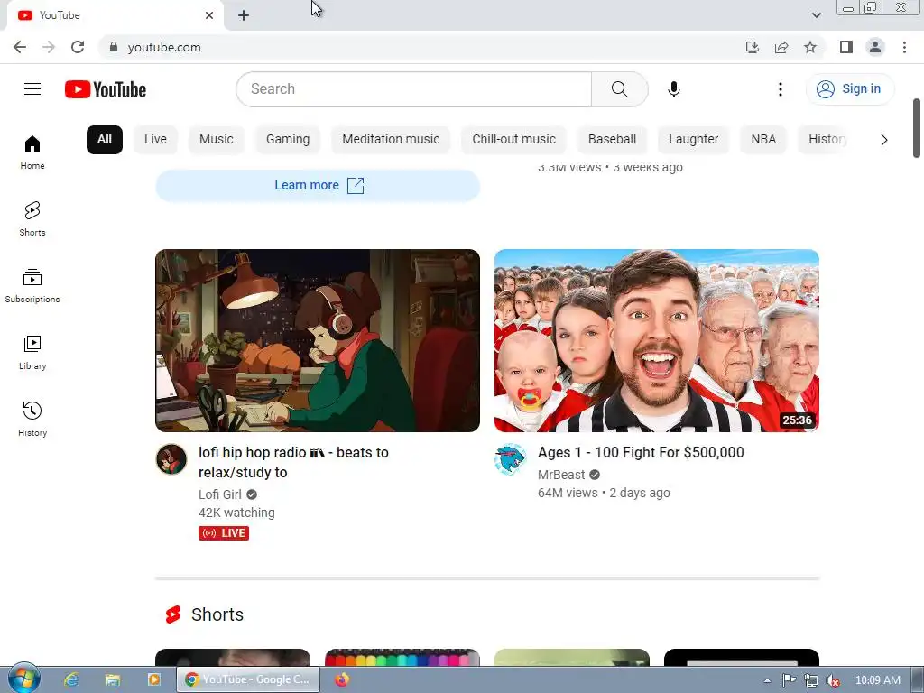
Task: Click the share page icon in address bar
Action: (781, 47)
